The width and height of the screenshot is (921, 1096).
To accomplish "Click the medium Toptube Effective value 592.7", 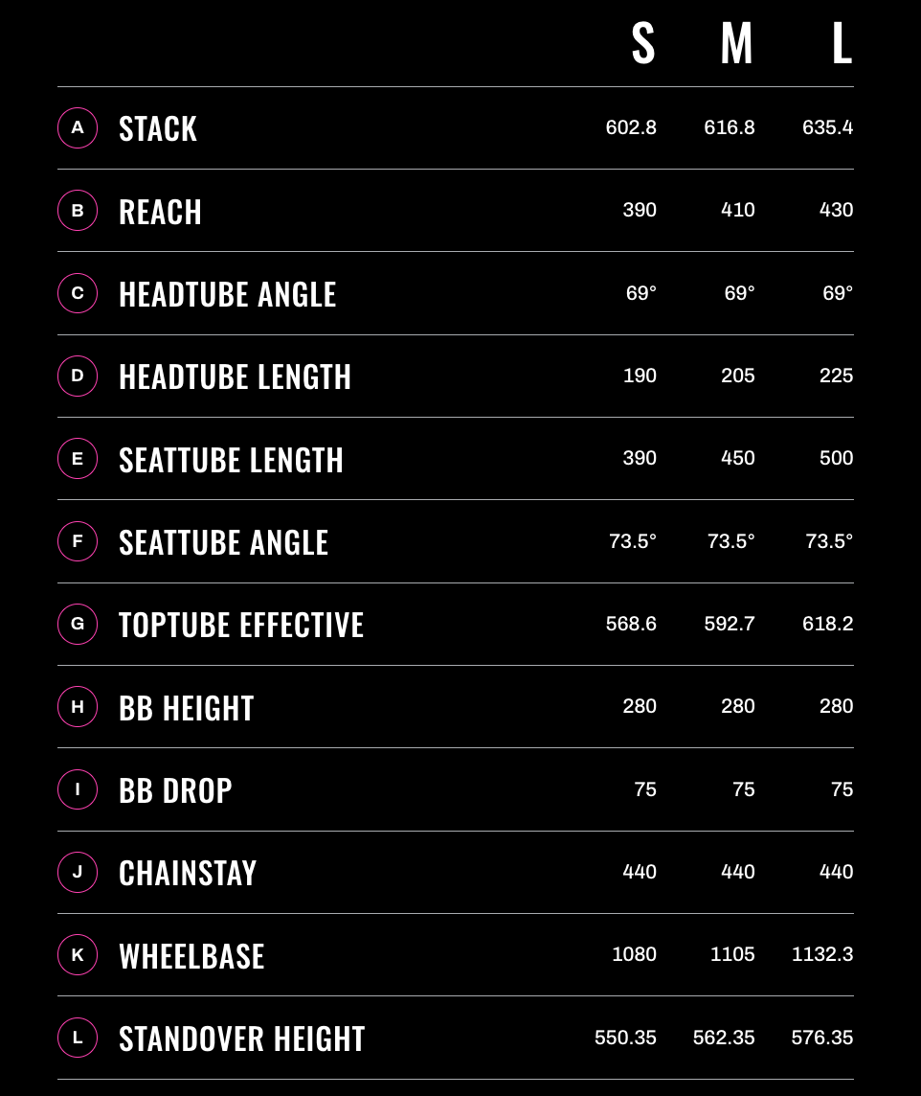I will click(730, 624).
